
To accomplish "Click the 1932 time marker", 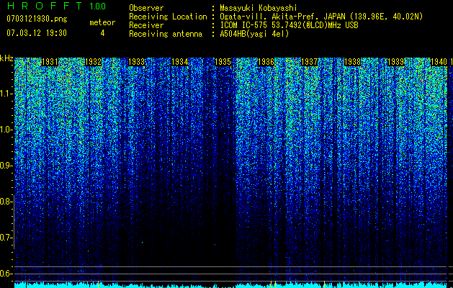I will (x=94, y=62).
